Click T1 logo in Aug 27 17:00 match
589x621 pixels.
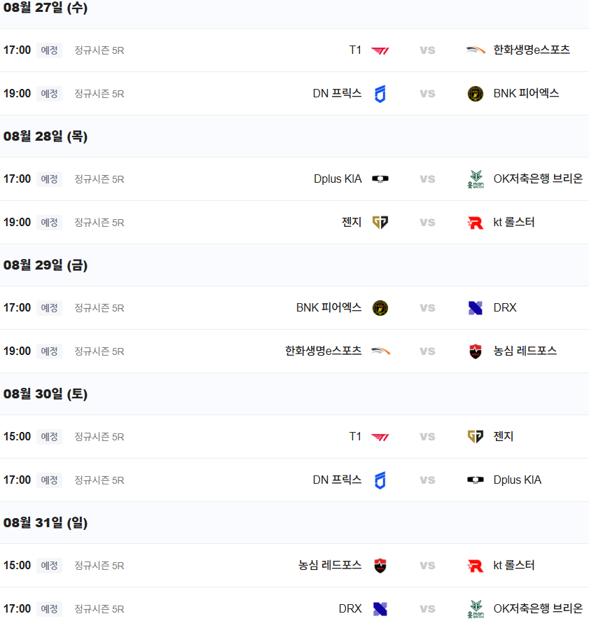point(380,50)
